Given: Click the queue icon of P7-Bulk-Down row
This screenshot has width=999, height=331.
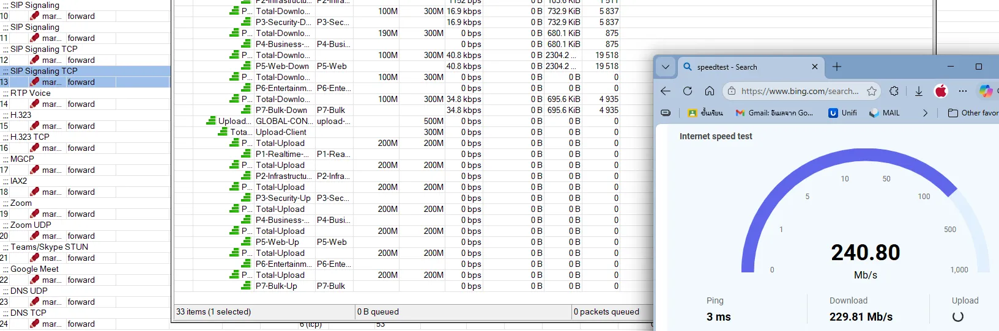Looking at the screenshot, I should (x=246, y=110).
